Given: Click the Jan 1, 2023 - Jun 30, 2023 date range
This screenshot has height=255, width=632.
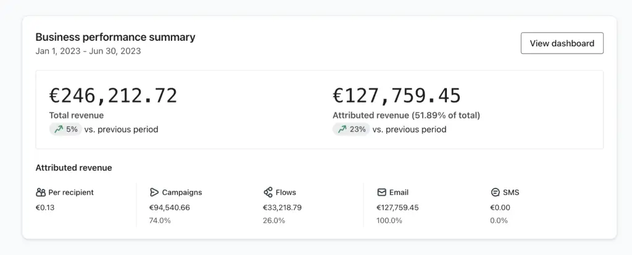Looking at the screenshot, I should (88, 51).
